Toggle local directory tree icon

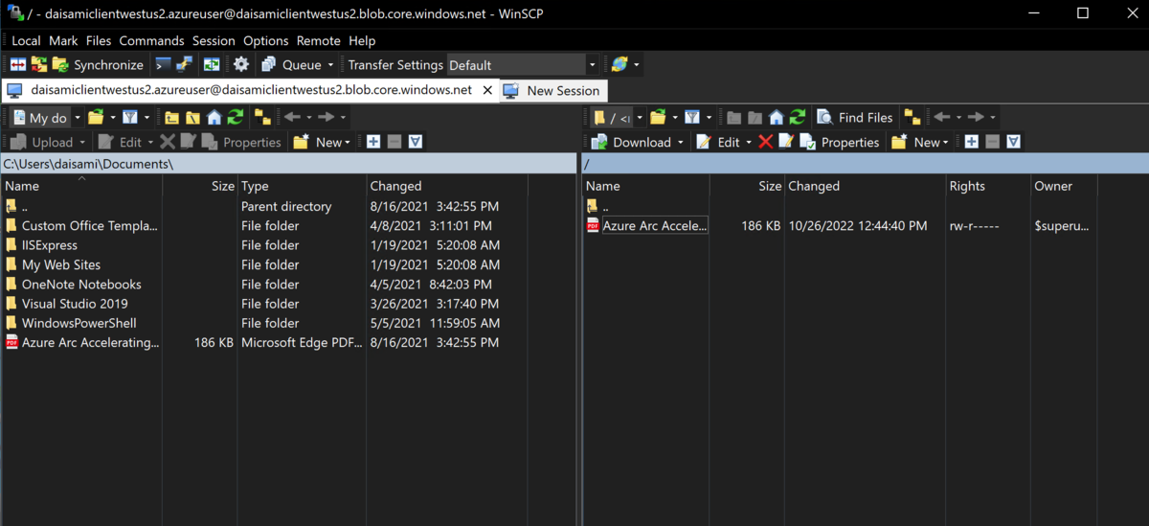(262, 117)
